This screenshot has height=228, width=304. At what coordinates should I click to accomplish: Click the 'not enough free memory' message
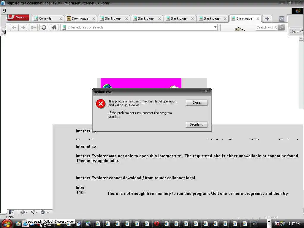pos(197,193)
